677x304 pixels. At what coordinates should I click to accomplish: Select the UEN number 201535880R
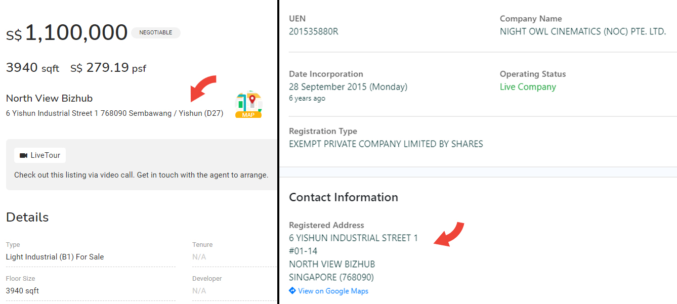[313, 31]
